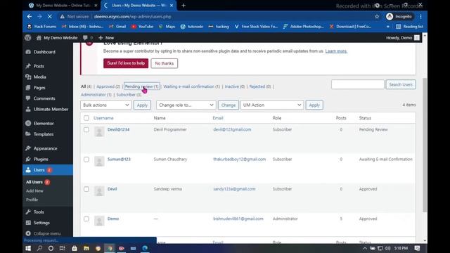Click the comments bubble icon in admin bar

coord(85,37)
